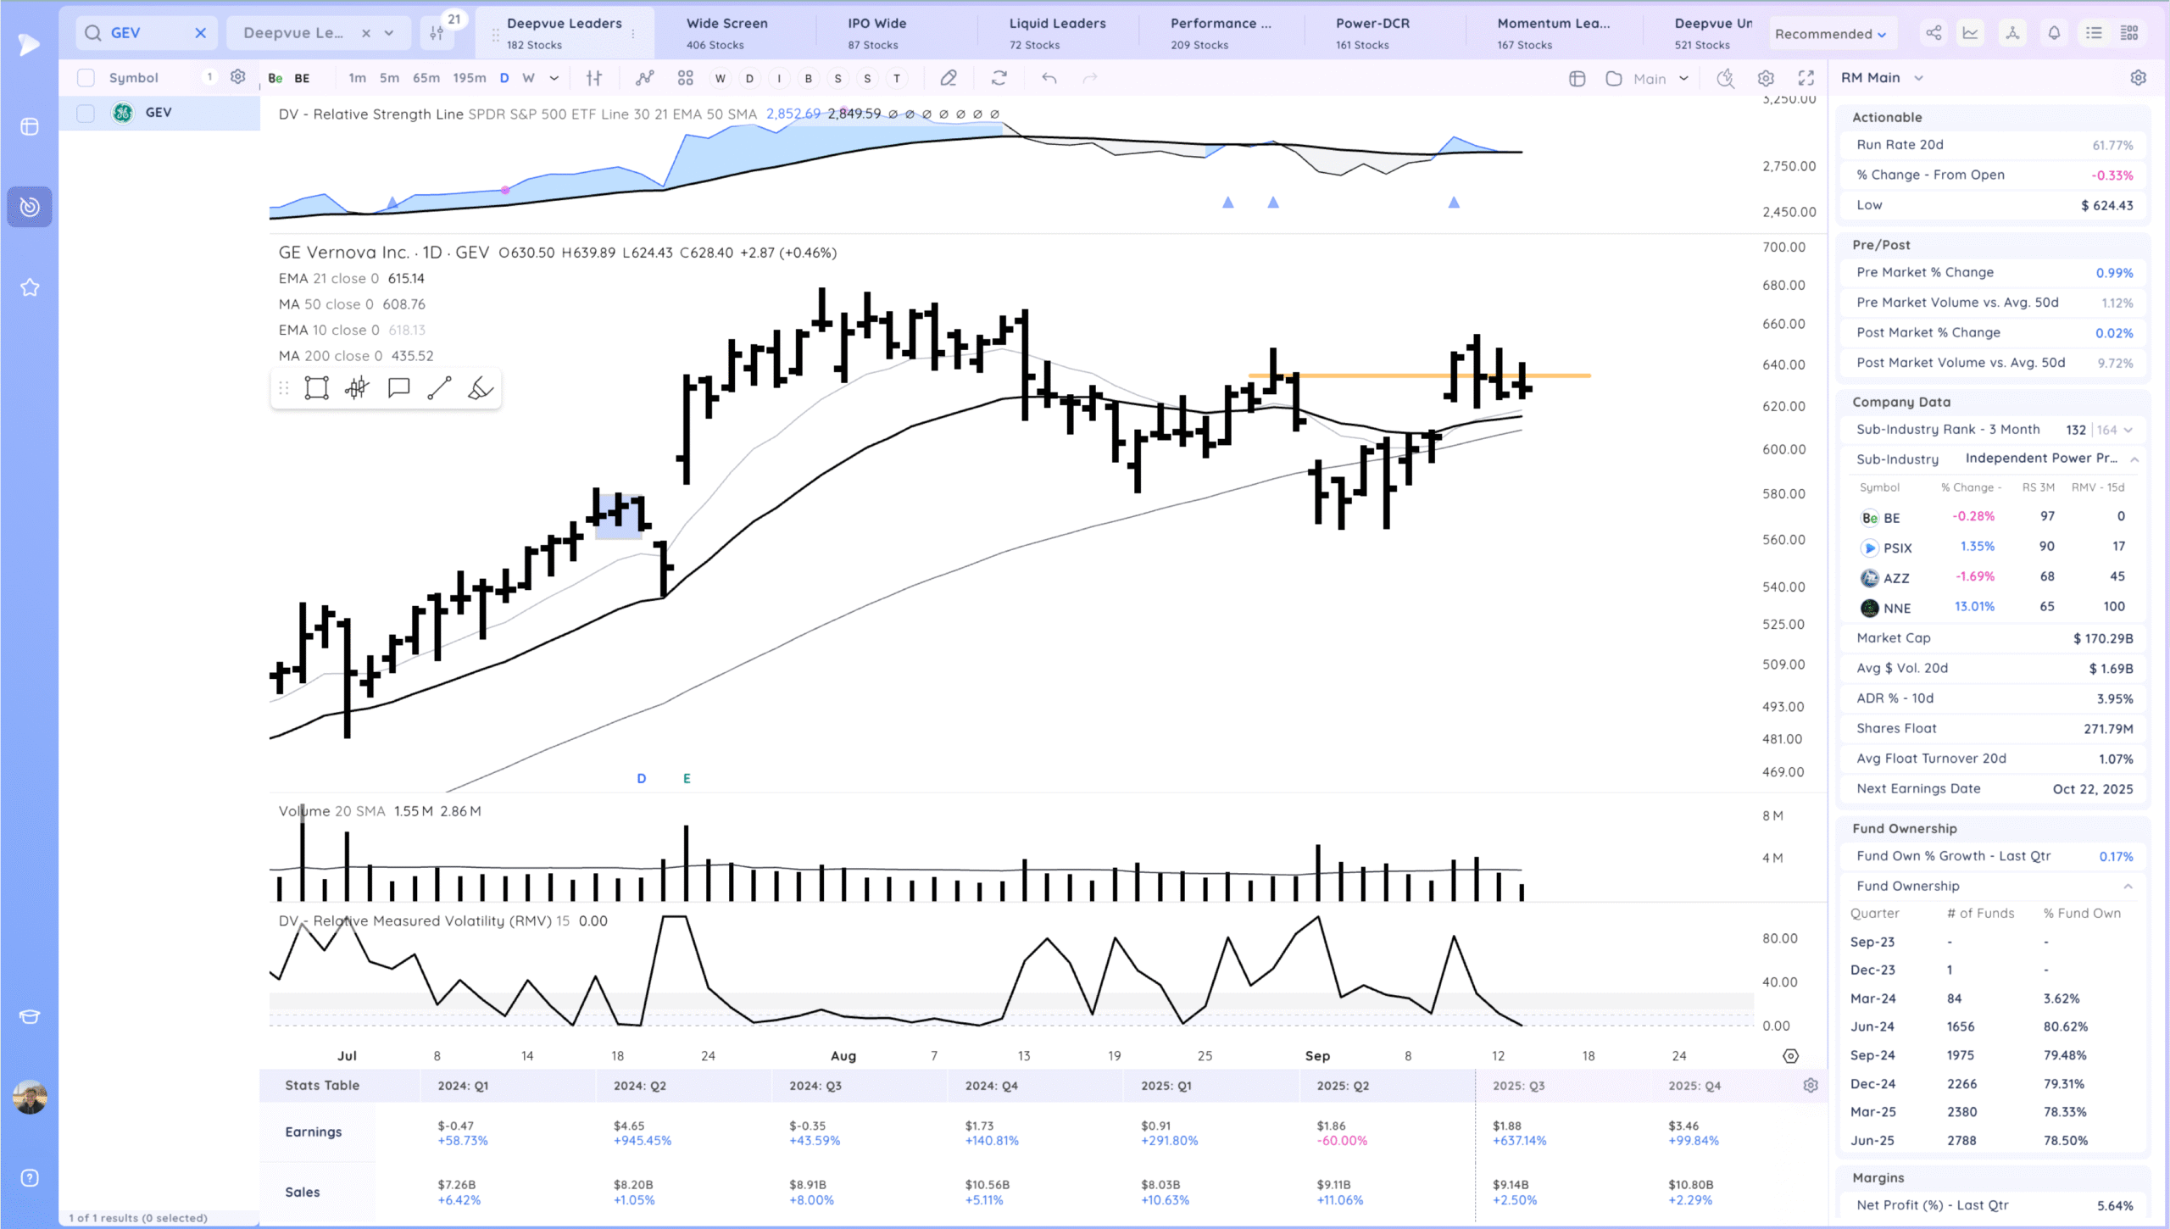Toggle the I marker circle button
Image resolution: width=2170 pixels, height=1229 pixels.
(779, 78)
